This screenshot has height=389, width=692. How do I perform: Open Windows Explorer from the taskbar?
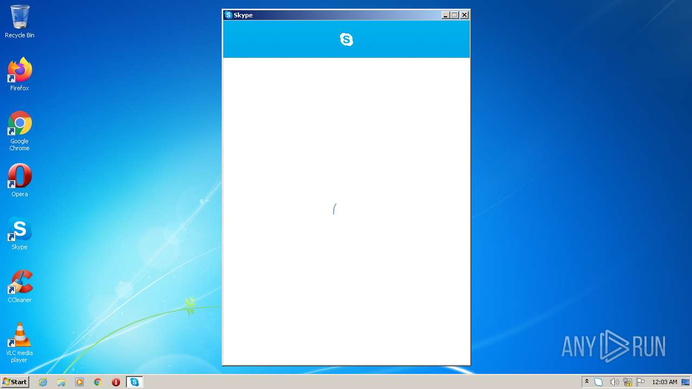pos(61,382)
